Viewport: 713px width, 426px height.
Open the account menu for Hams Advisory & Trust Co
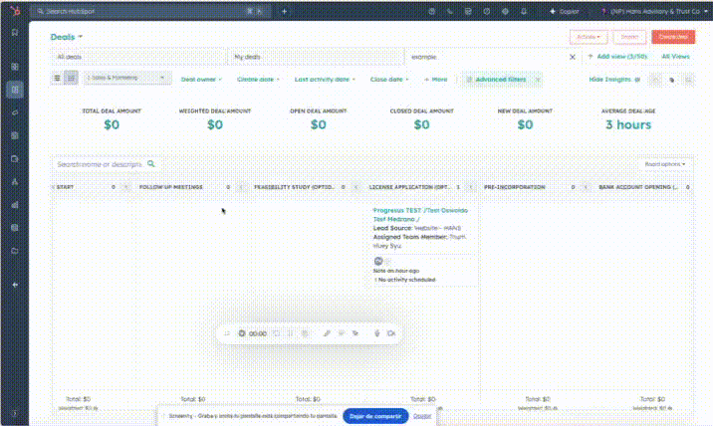pos(655,11)
